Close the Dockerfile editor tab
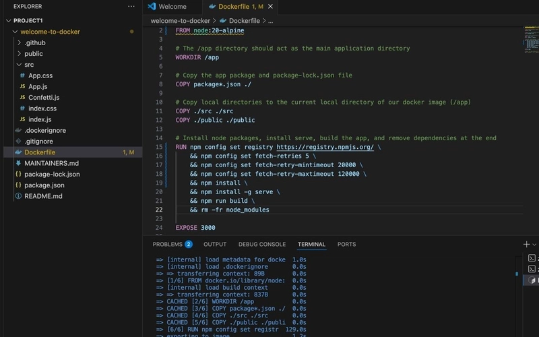 (271, 7)
